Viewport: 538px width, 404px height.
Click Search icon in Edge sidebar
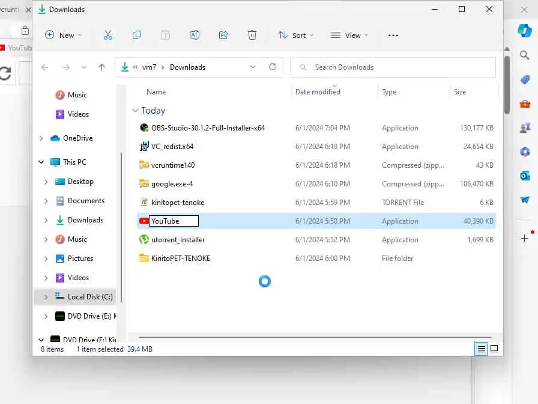pyautogui.click(x=524, y=55)
